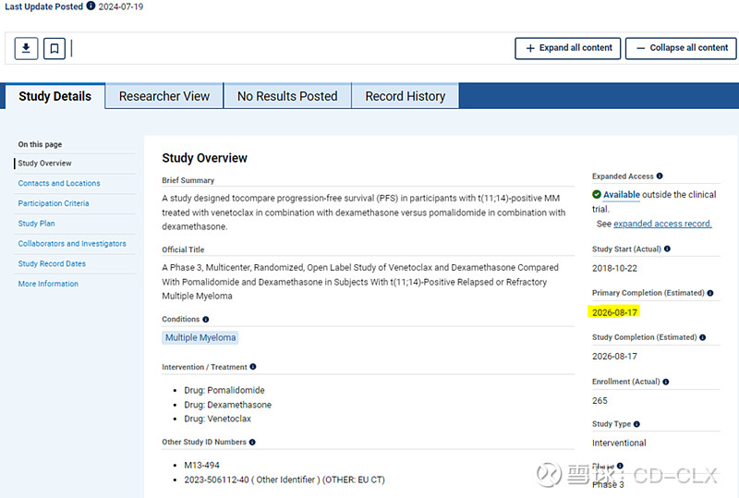Click info icon next to Other Study ID Numbers
Screen dimensions: 739x498
pyautogui.click(x=252, y=442)
